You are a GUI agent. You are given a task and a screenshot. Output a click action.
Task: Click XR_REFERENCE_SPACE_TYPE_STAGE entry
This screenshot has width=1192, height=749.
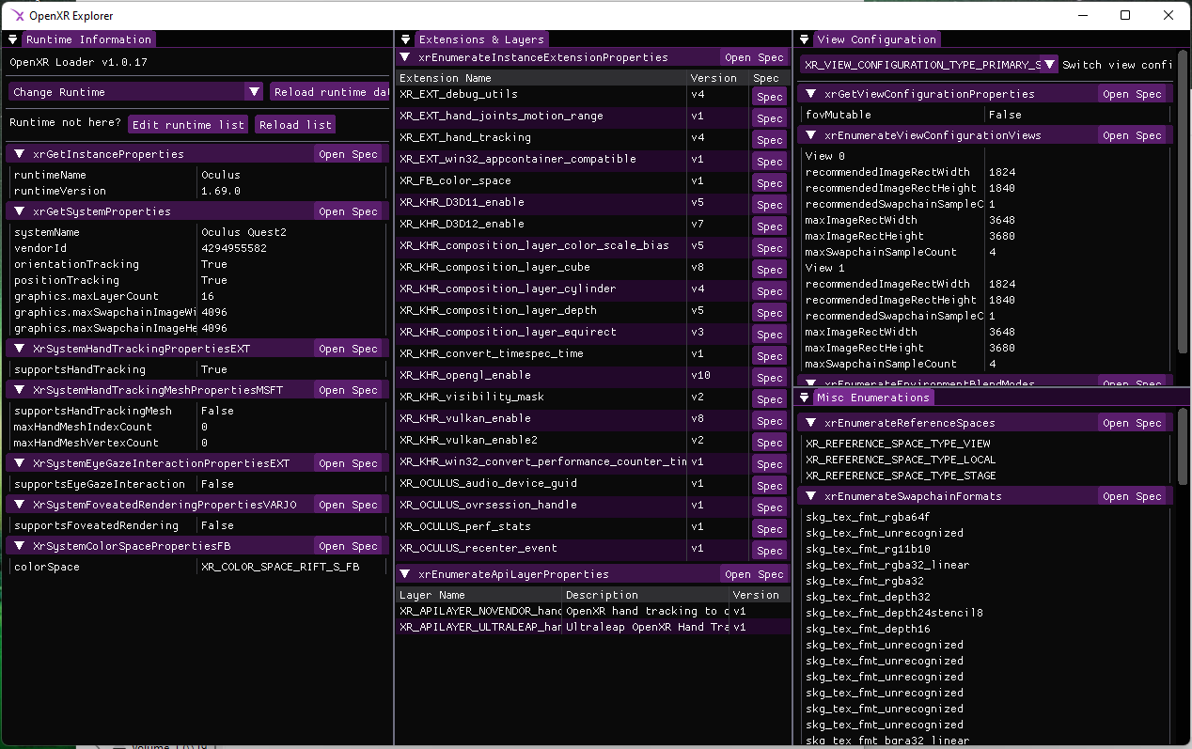tap(901, 476)
